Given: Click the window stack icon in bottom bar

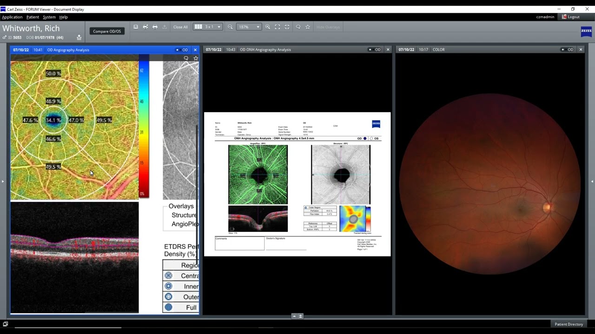Looking at the screenshot, I should point(6,324).
